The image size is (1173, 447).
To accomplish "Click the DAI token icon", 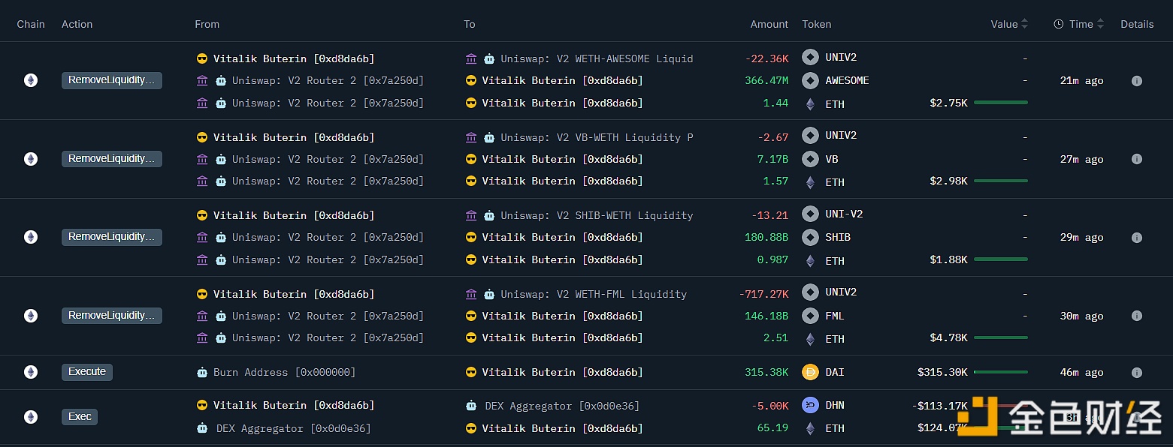I will [x=810, y=372].
